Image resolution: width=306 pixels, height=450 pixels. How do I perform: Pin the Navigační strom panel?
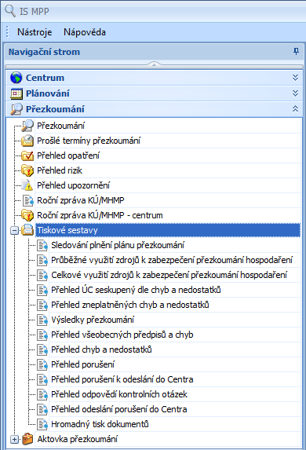pyautogui.click(x=297, y=52)
